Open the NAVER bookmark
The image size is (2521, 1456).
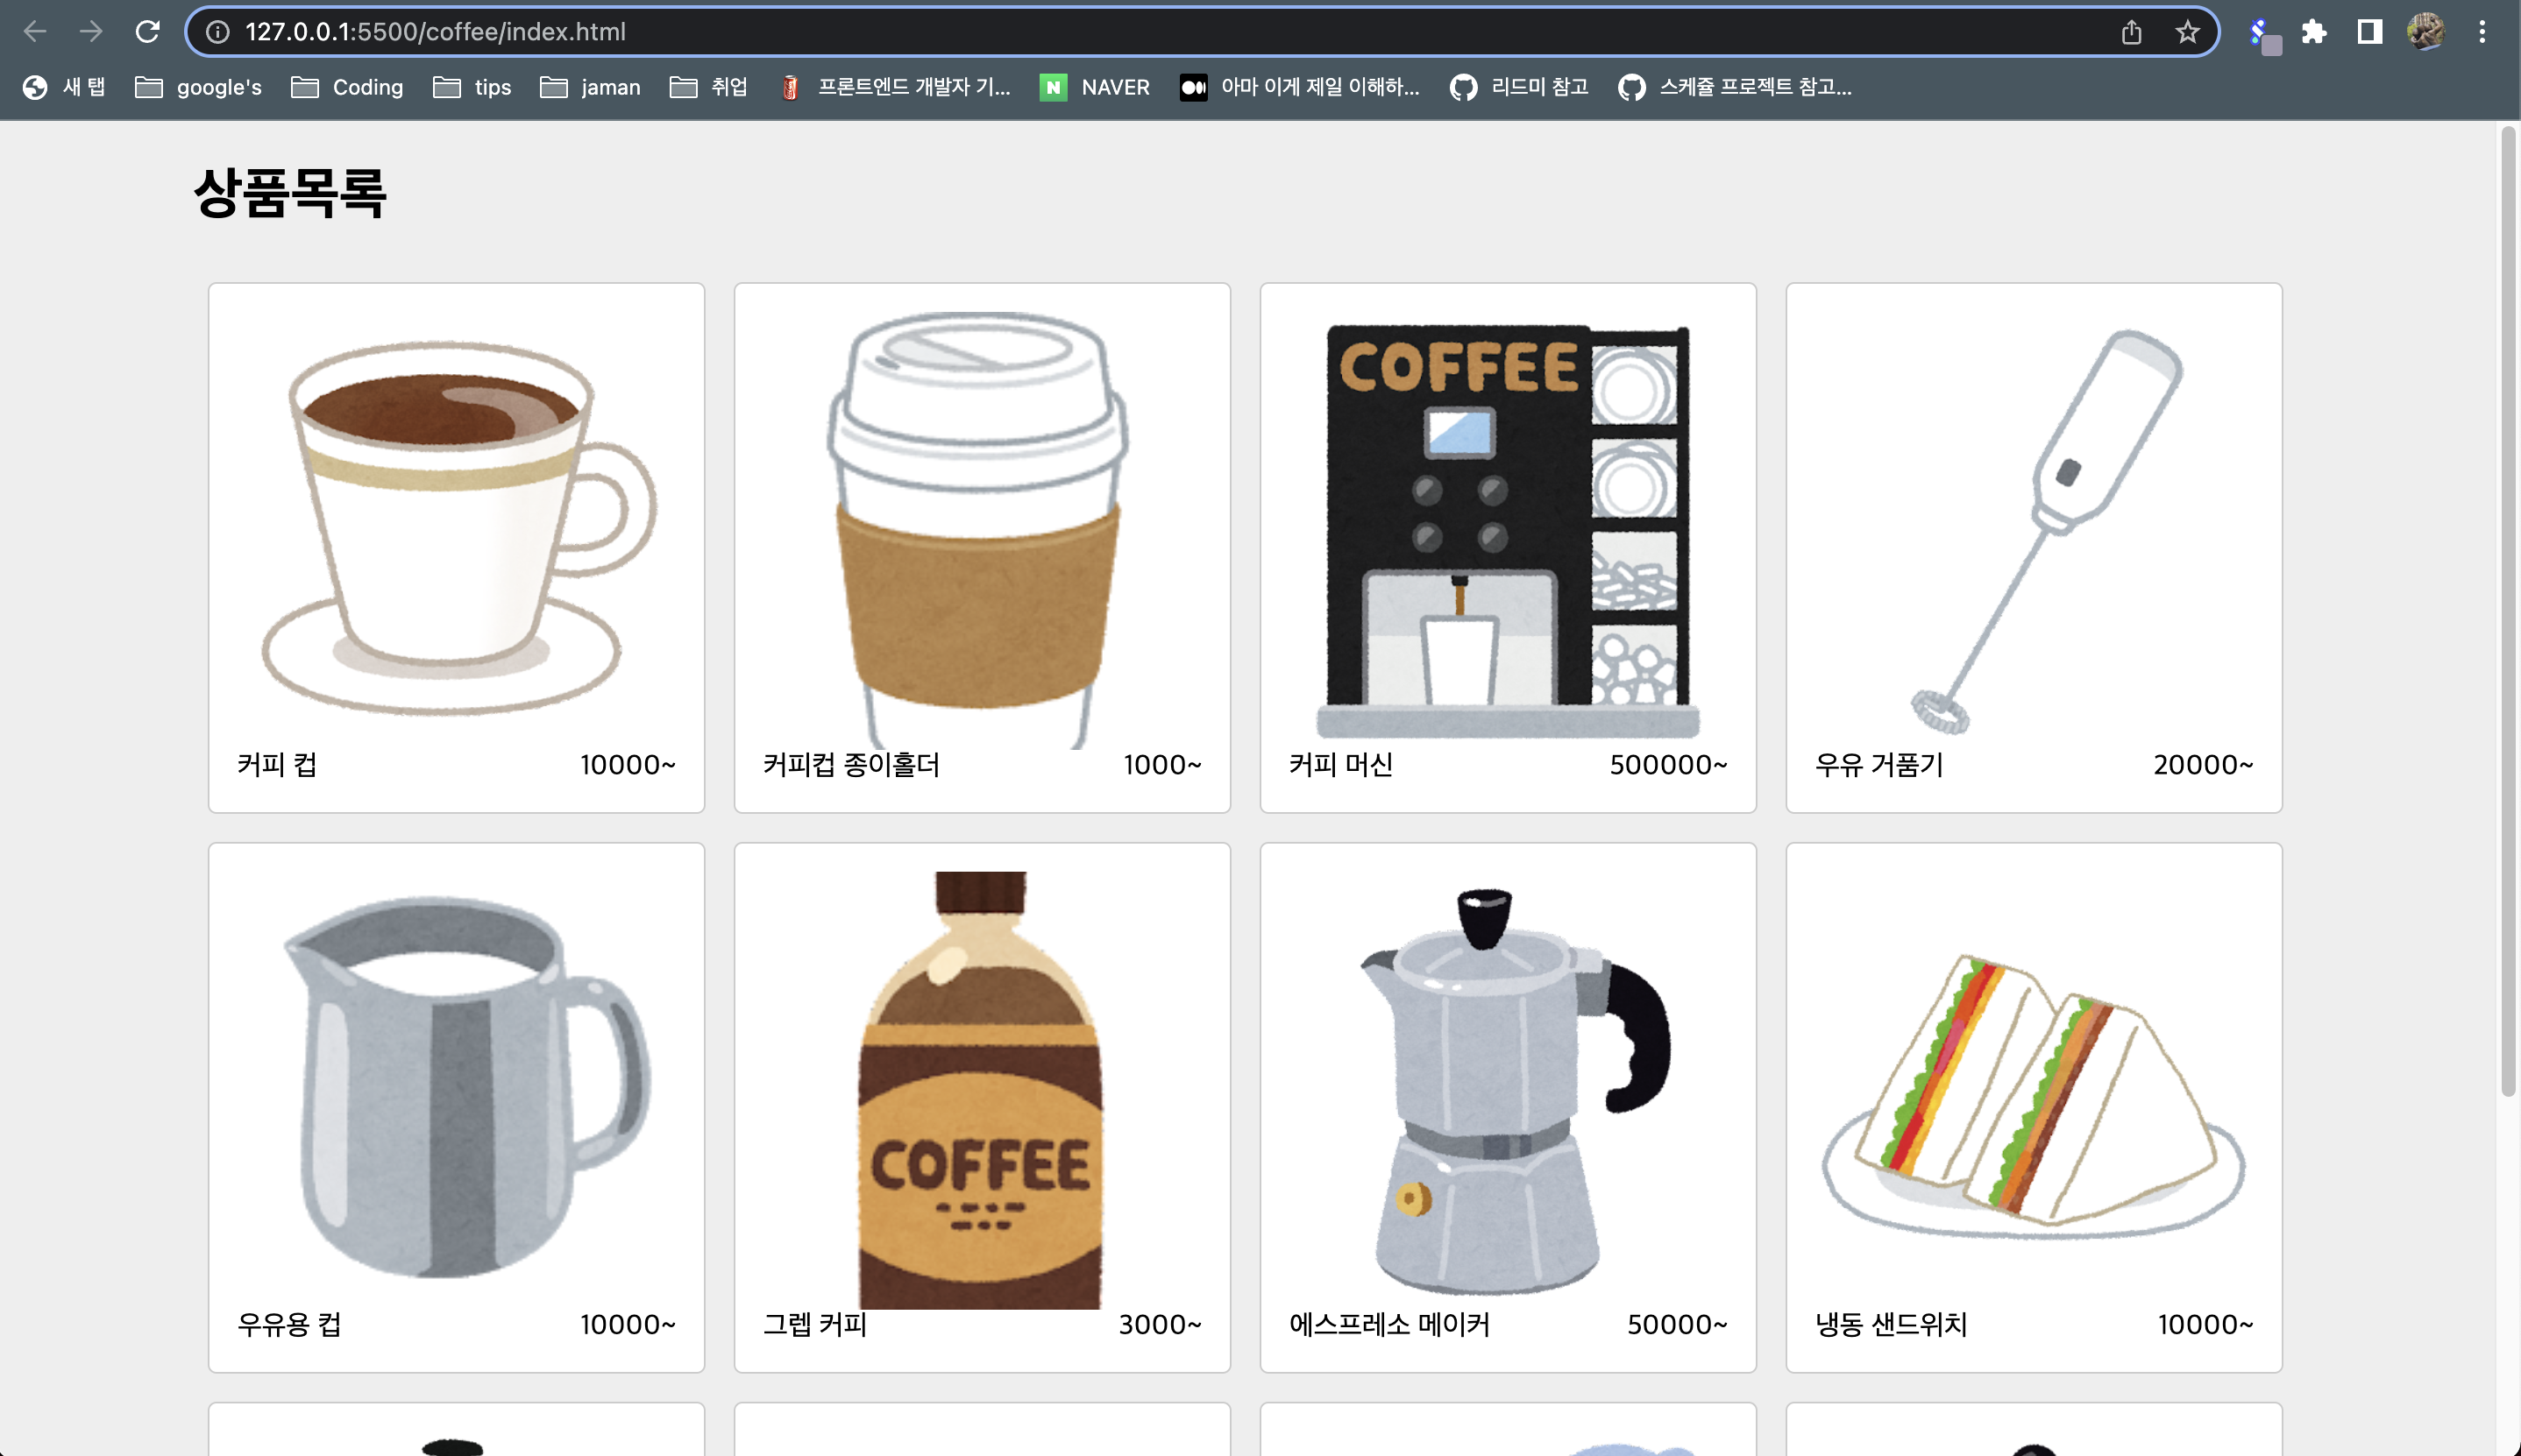click(1095, 87)
